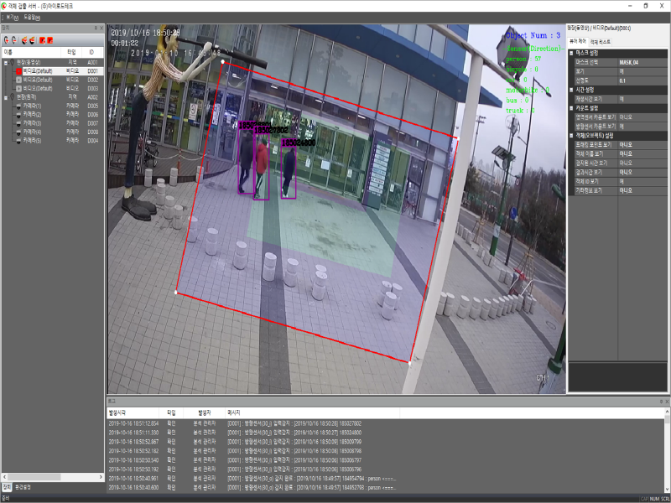Click the camera icon for 카메라(1)

[x=18, y=106]
